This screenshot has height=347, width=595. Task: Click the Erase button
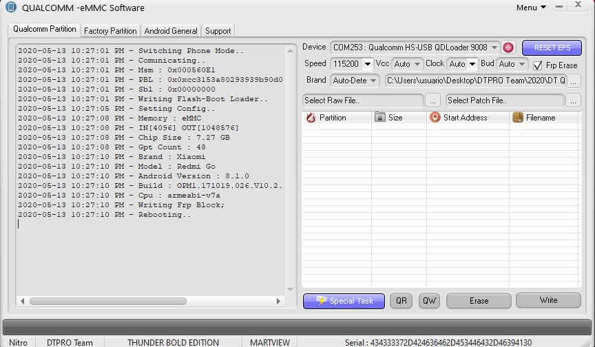pyautogui.click(x=479, y=301)
